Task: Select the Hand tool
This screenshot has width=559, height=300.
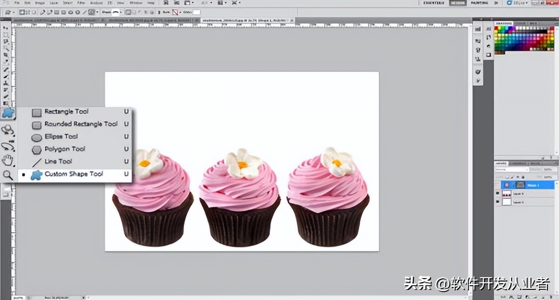Action: 8,161
